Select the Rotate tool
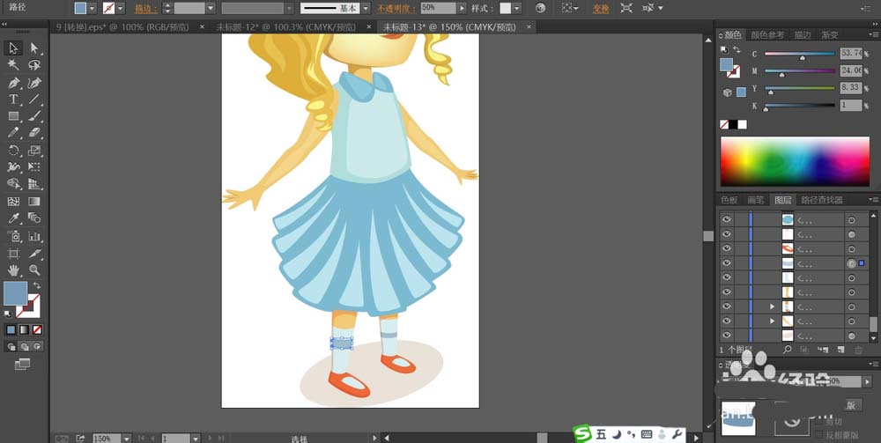 tap(13, 151)
